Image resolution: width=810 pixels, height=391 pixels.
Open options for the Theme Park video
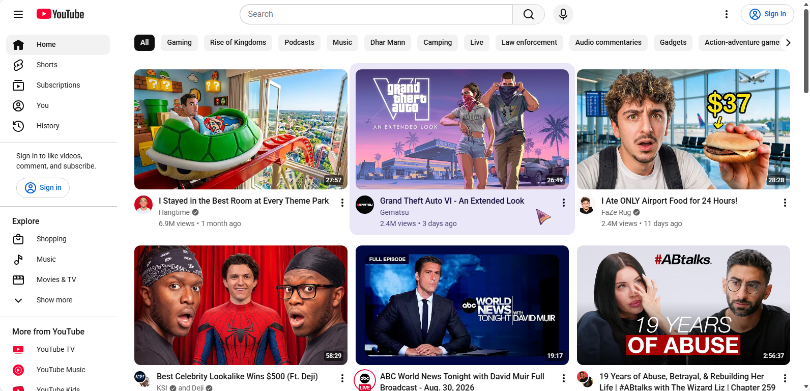pyautogui.click(x=342, y=203)
